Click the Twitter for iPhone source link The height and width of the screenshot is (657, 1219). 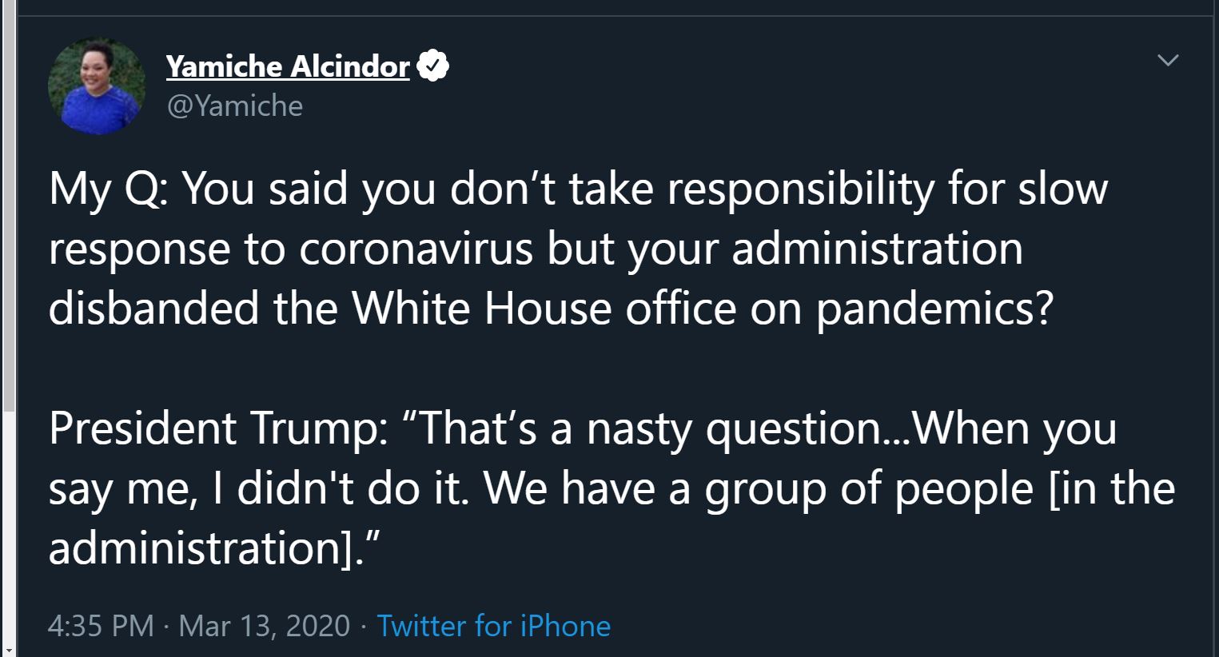tap(493, 625)
